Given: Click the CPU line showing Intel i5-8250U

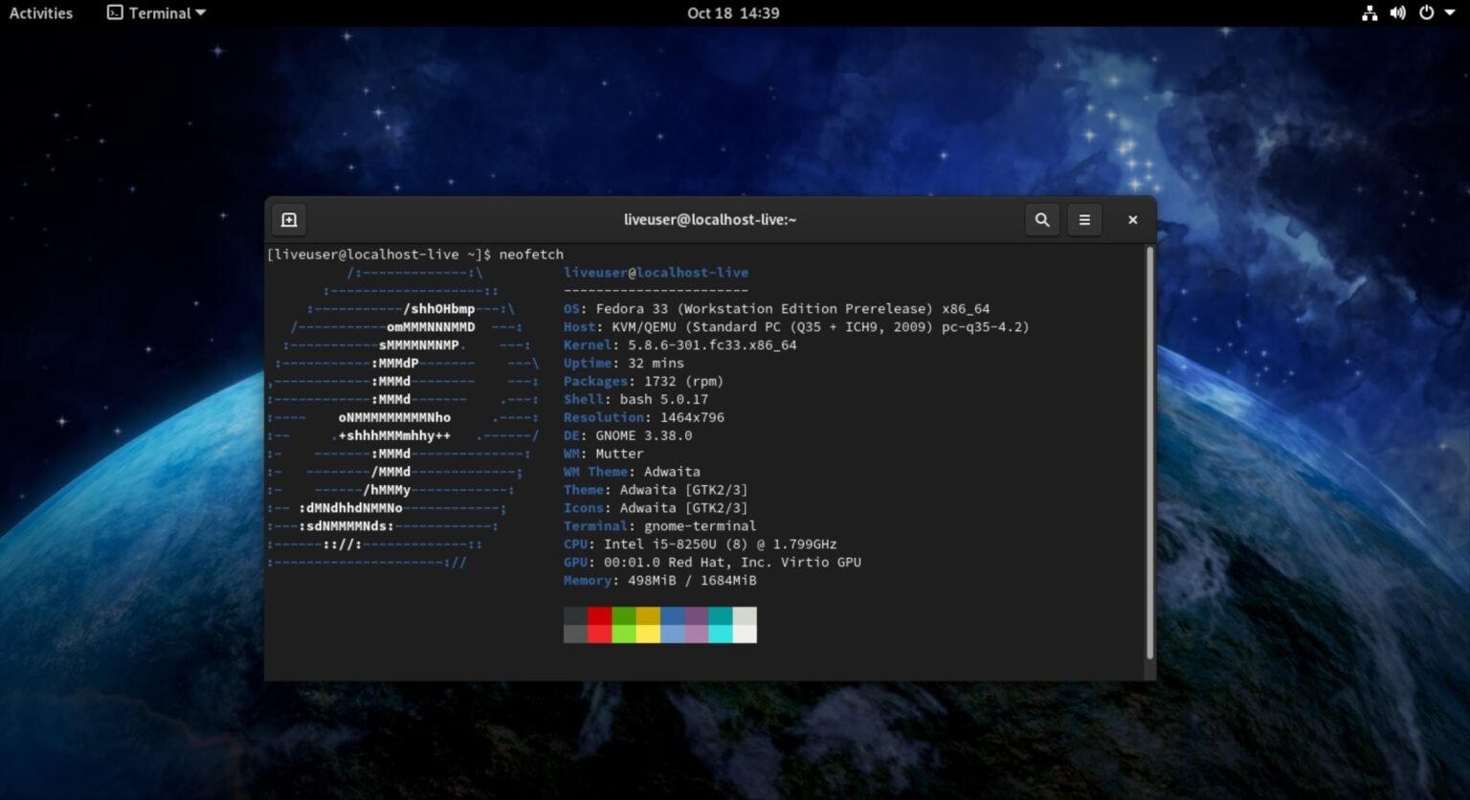Looking at the screenshot, I should [701, 545].
